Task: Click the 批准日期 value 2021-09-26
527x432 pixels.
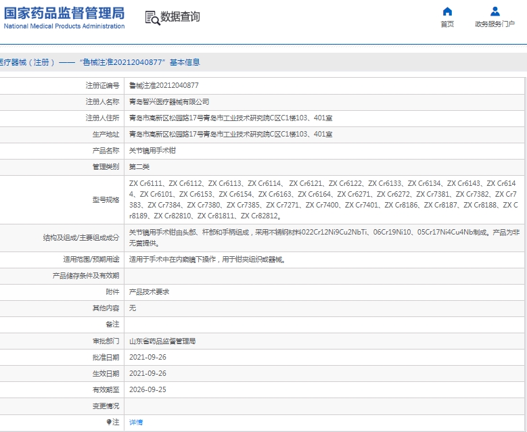Action: [x=147, y=357]
